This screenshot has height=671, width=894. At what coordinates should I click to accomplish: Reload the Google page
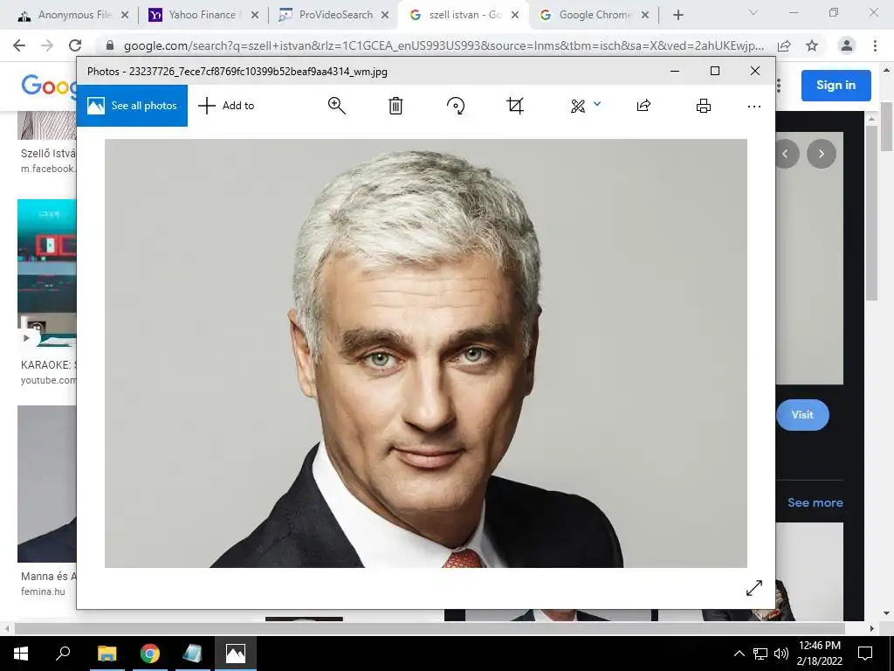(x=75, y=45)
